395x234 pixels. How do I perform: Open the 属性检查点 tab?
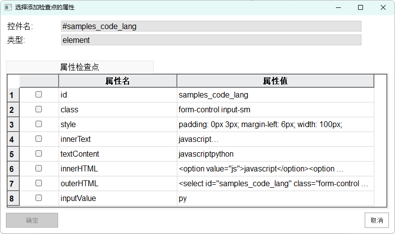point(80,67)
